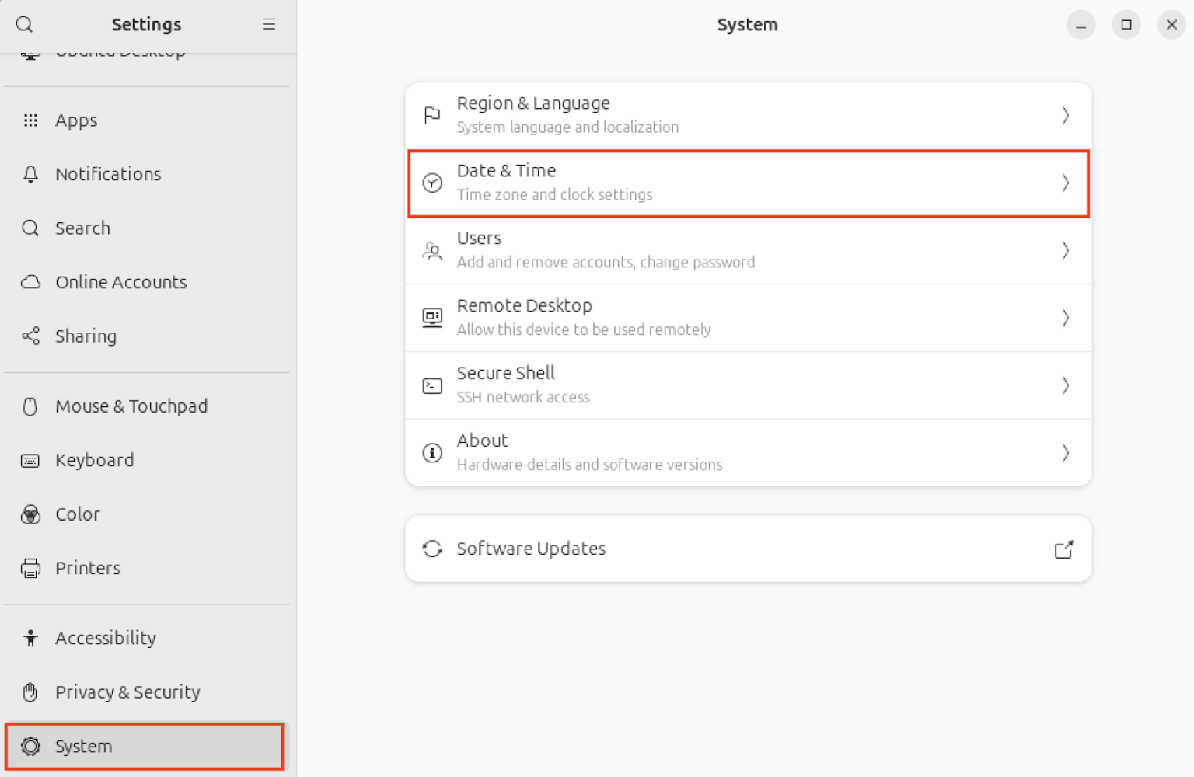Click the Remote Desktop monitor icon
Viewport: 1194px width, 777px height.
(432, 317)
